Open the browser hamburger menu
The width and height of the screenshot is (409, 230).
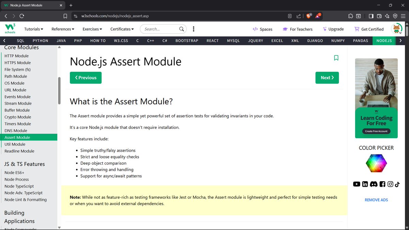(x=403, y=16)
